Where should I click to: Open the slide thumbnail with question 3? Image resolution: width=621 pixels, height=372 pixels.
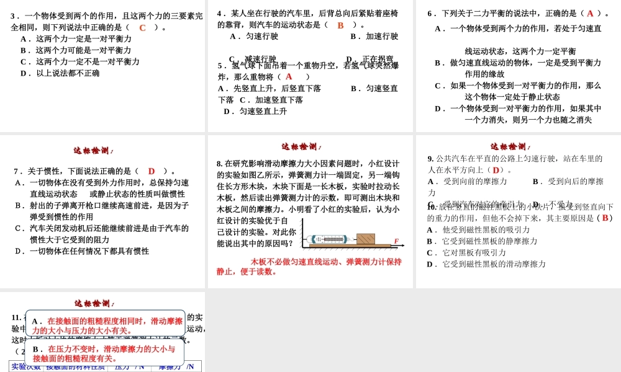pyautogui.click(x=102, y=66)
